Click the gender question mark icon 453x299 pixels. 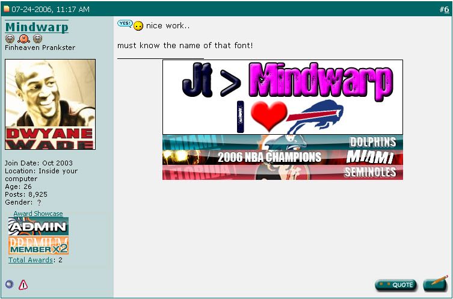pyautogui.click(x=39, y=203)
